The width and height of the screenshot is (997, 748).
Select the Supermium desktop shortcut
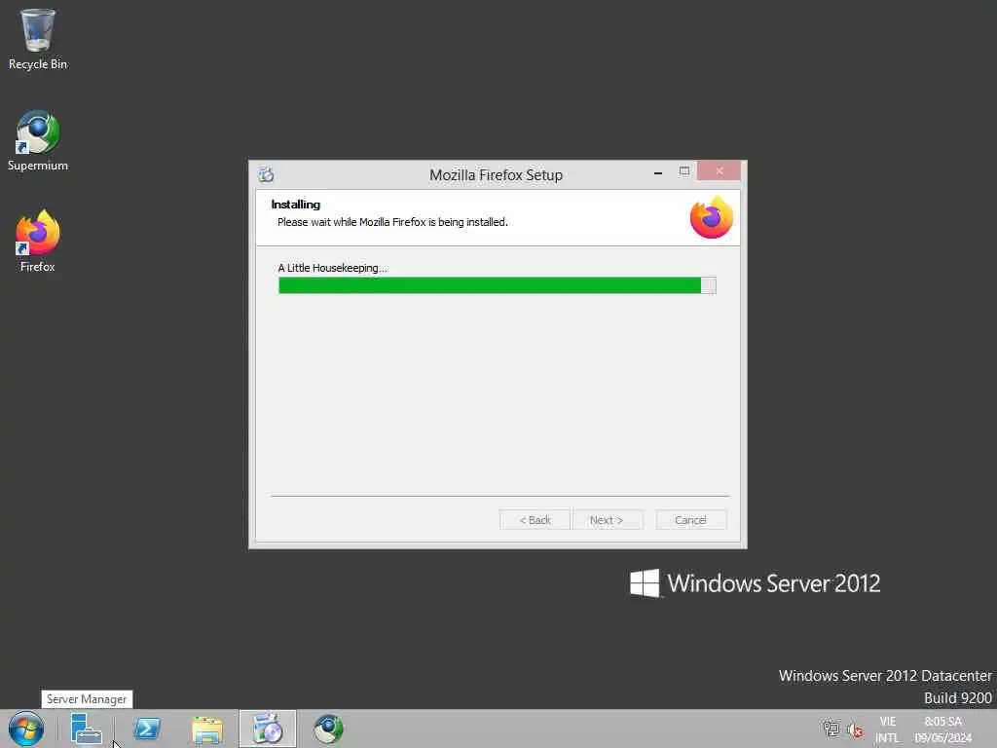(x=38, y=140)
